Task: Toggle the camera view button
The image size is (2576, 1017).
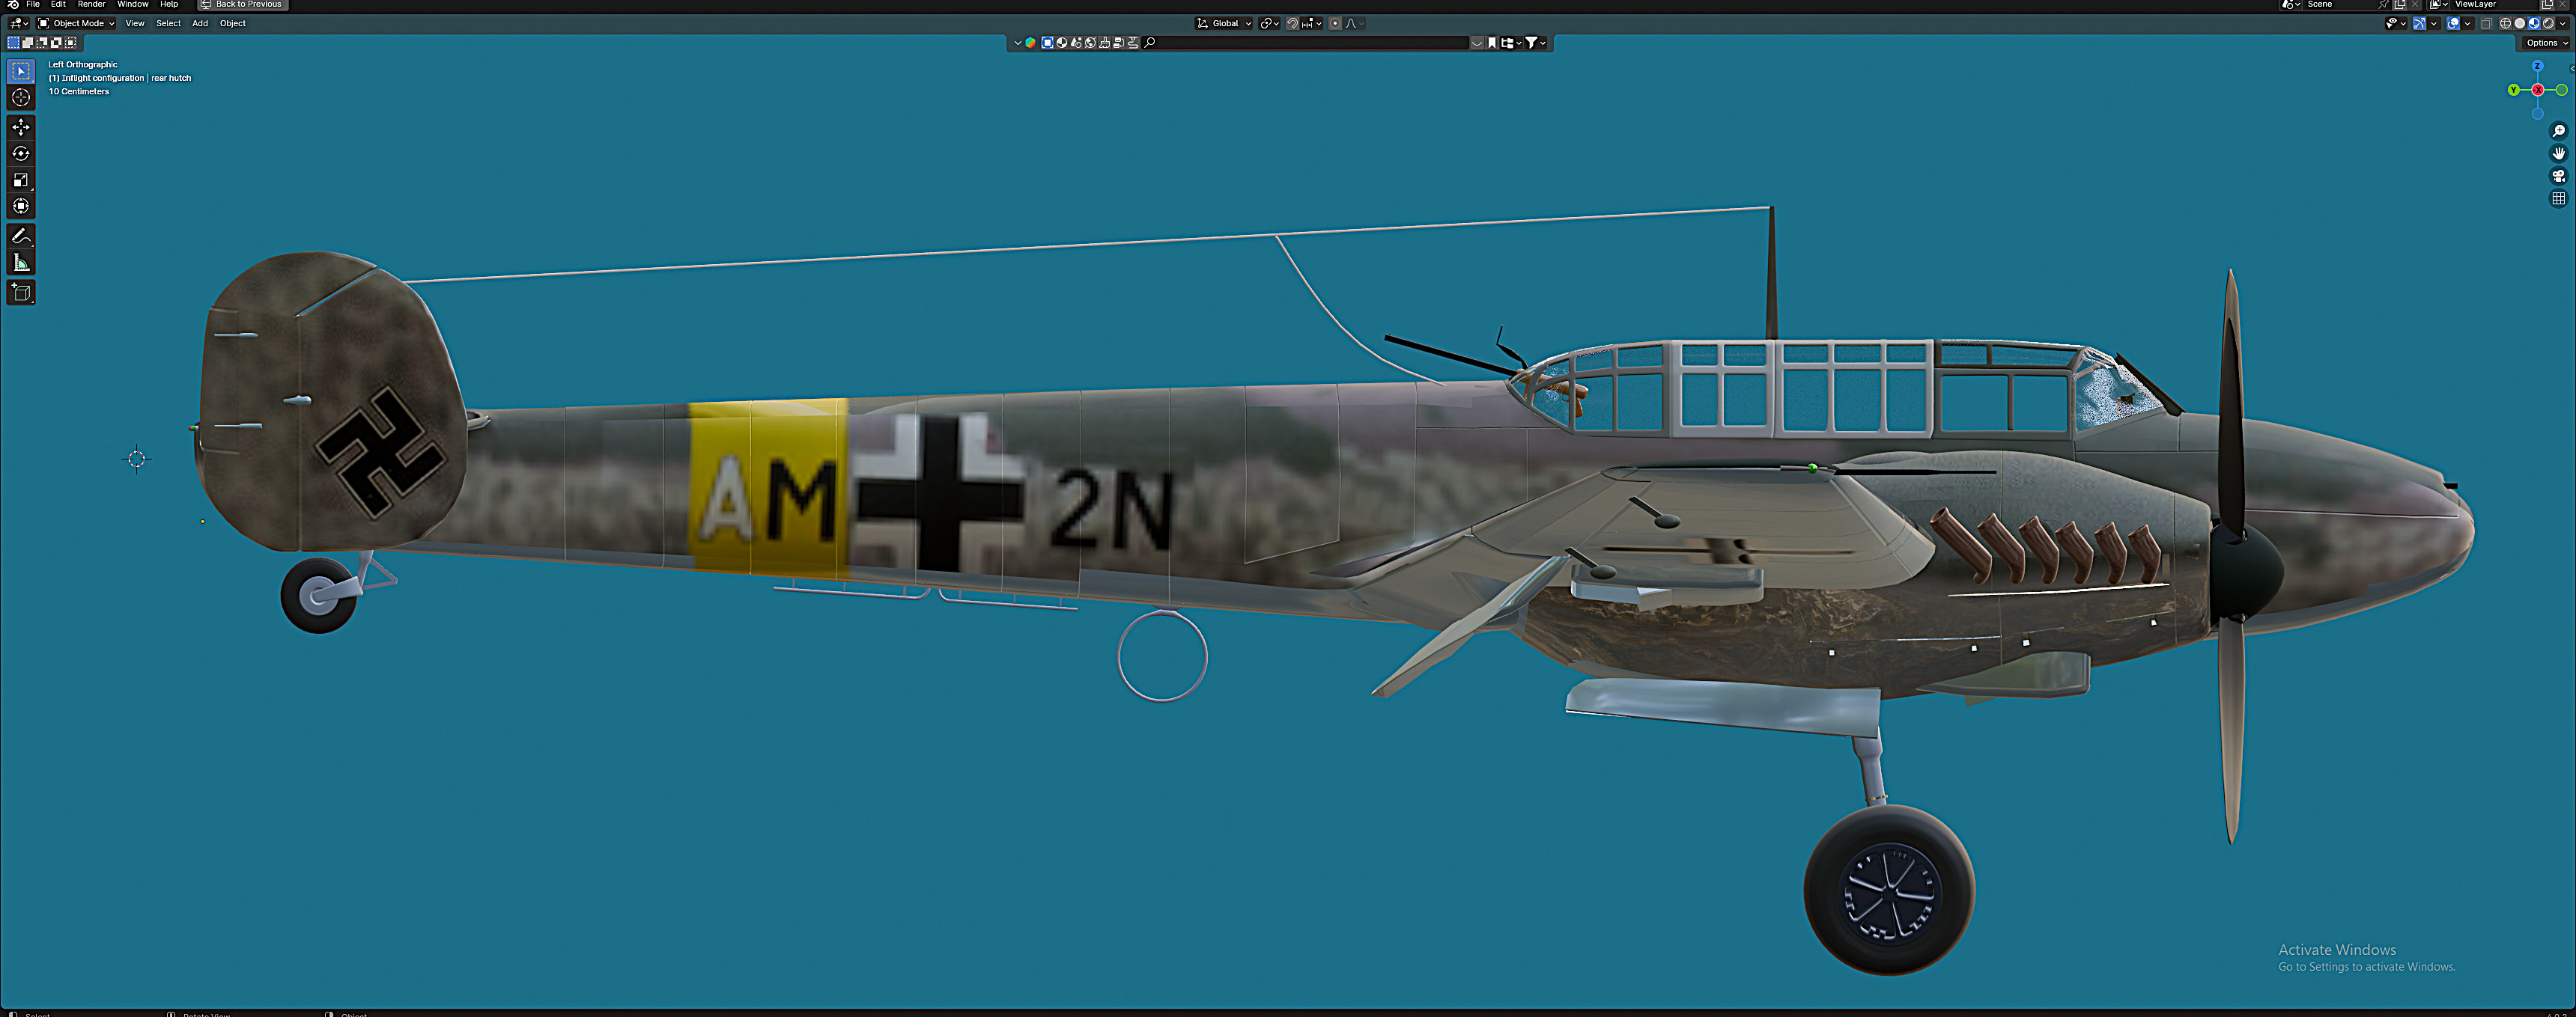Action: tap(2559, 176)
